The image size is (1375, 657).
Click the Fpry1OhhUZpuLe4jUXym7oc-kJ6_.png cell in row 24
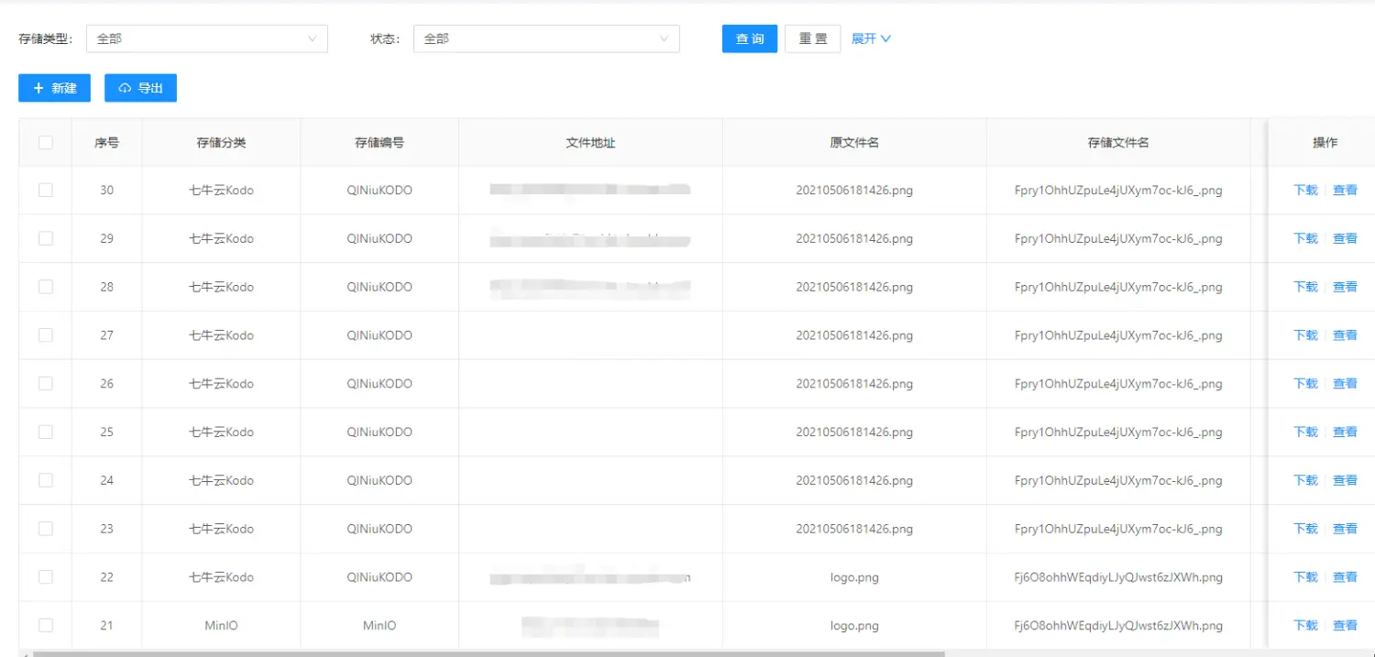[x=1118, y=480]
